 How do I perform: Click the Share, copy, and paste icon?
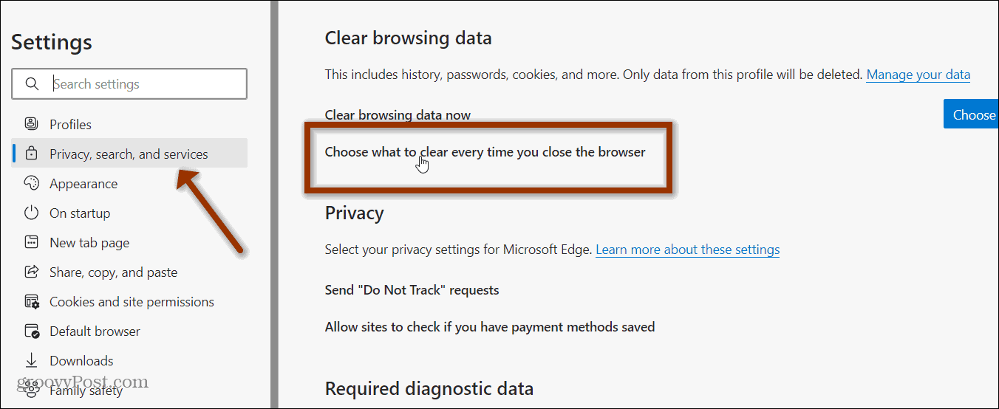pos(31,272)
